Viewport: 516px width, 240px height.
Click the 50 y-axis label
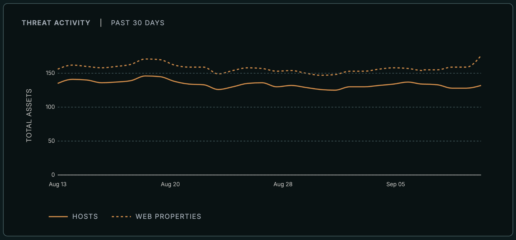point(51,141)
